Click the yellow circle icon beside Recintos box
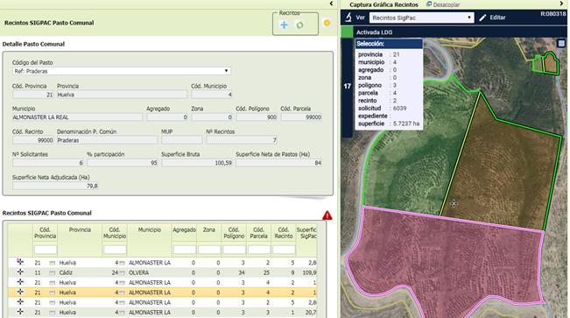 pos(327,23)
